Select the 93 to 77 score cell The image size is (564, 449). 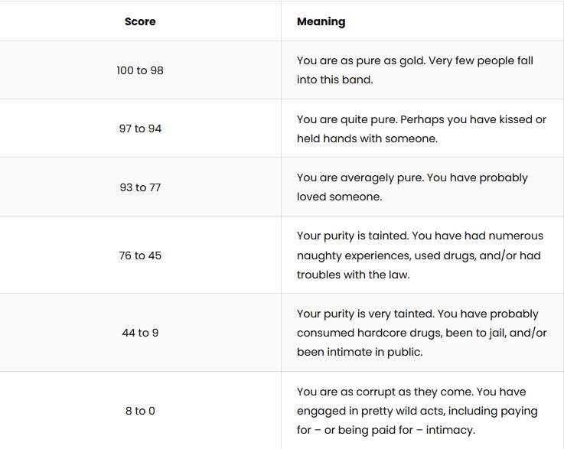tap(140, 187)
